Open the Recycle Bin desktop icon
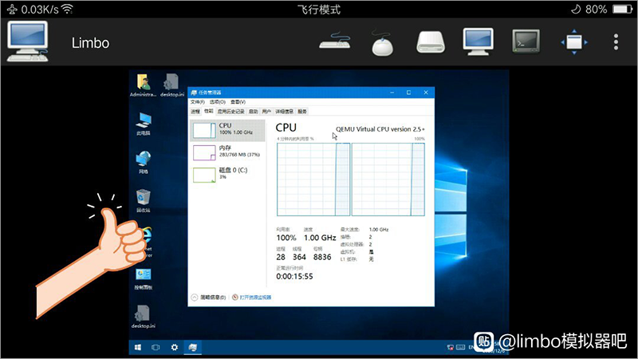Screen dimensions: 638x359 tap(143, 198)
